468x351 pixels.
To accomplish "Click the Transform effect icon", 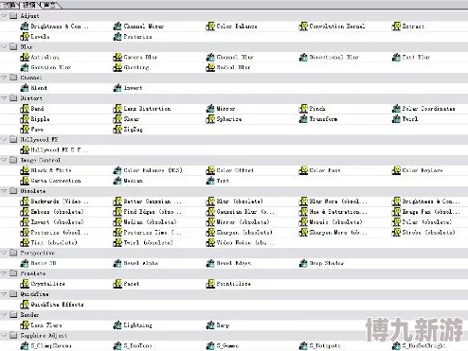I will (303, 119).
